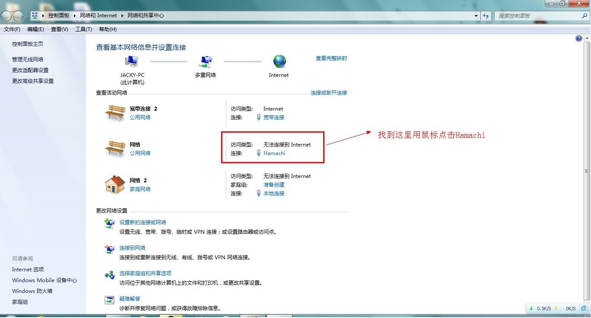Click the 疑难解答 troubleshooting icon
Screen dimensions: 591x318
pos(109,299)
